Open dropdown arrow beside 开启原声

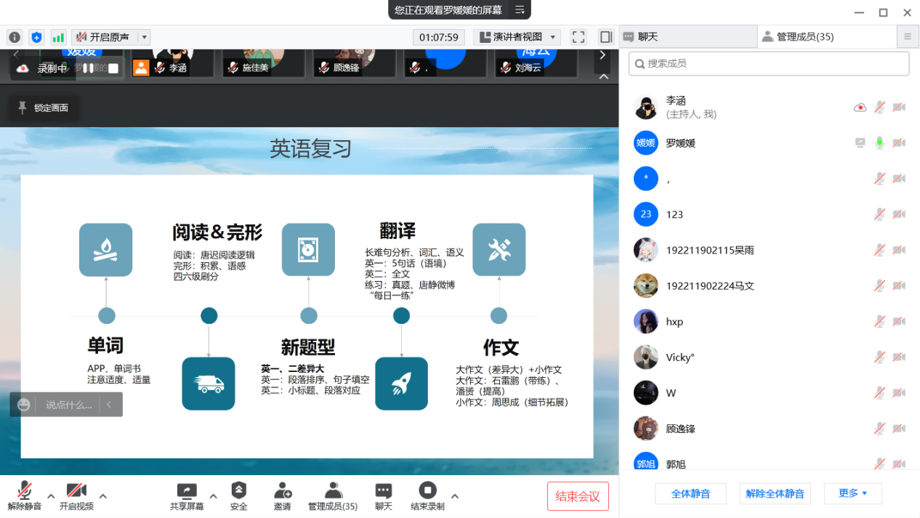point(144,37)
